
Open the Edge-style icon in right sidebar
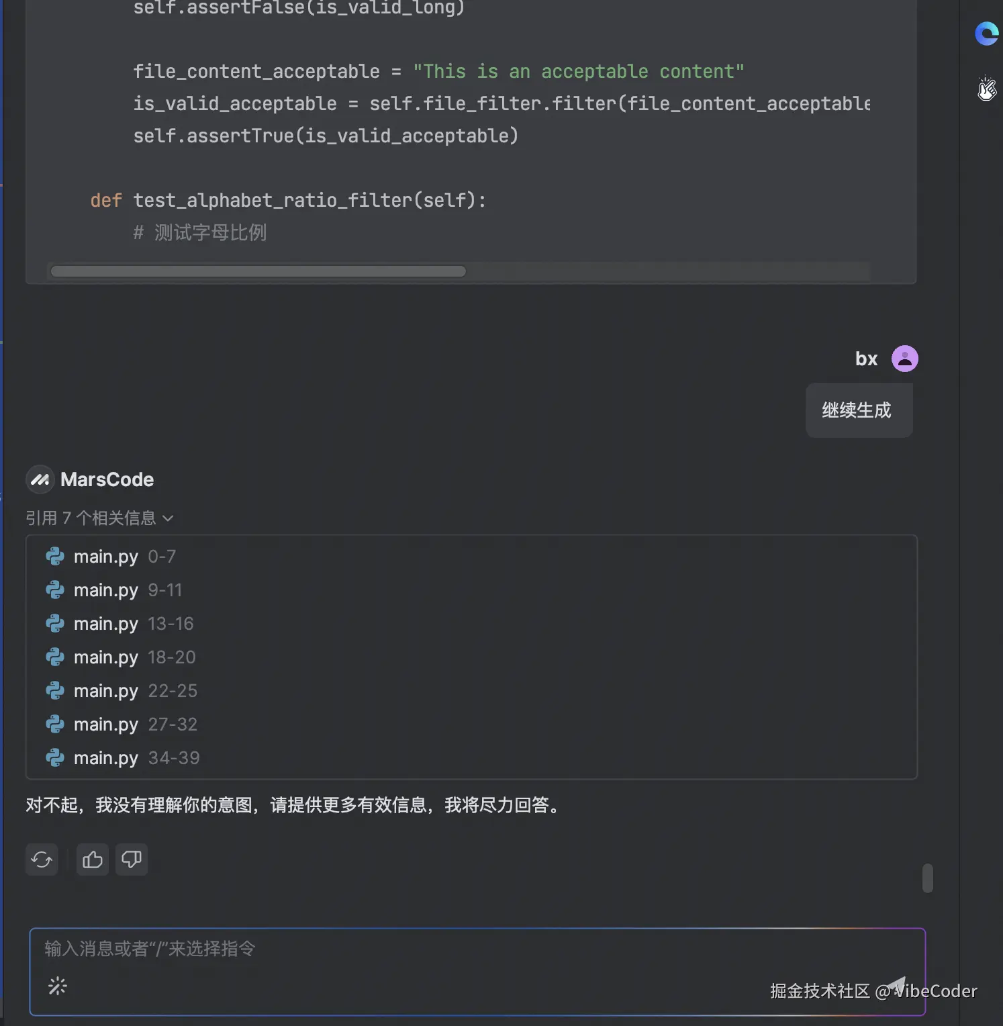(x=986, y=34)
